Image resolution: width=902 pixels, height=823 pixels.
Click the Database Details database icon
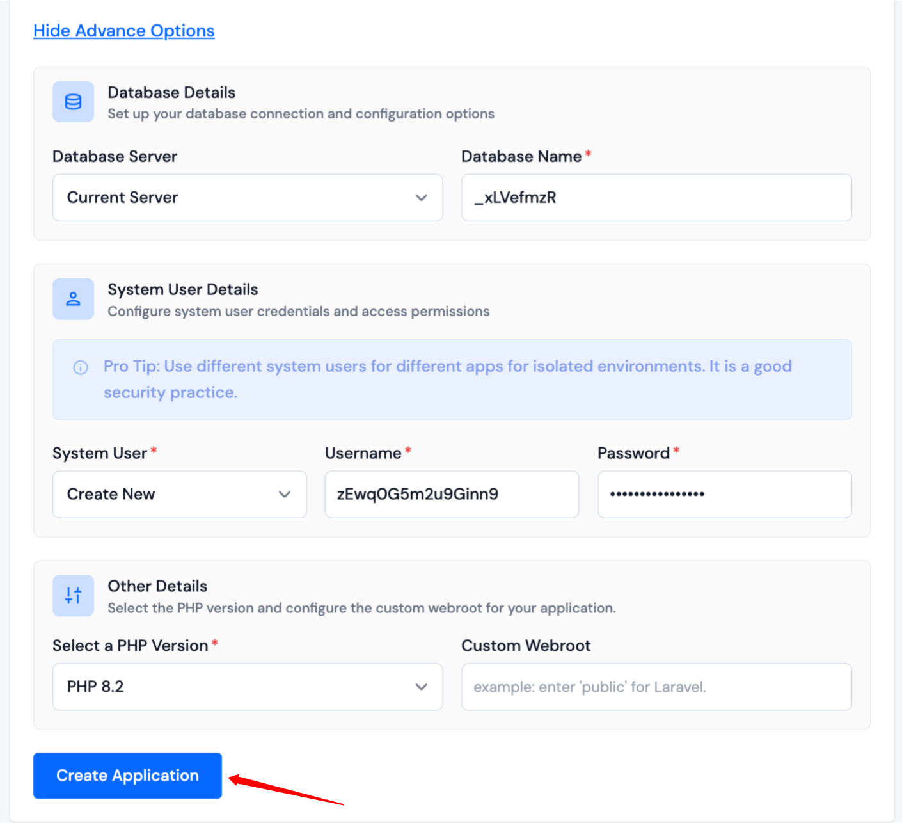73,102
